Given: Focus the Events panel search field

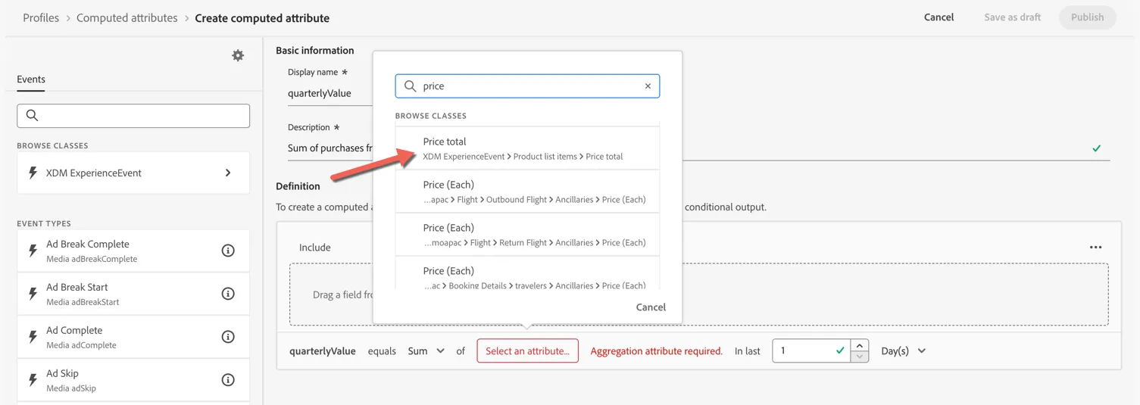Looking at the screenshot, I should click(x=133, y=116).
